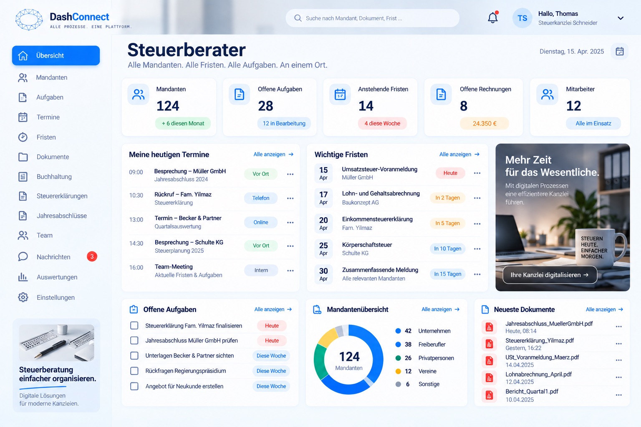Click the 'In 2 Tagen' deadline tag
641x427 pixels.
447,198
